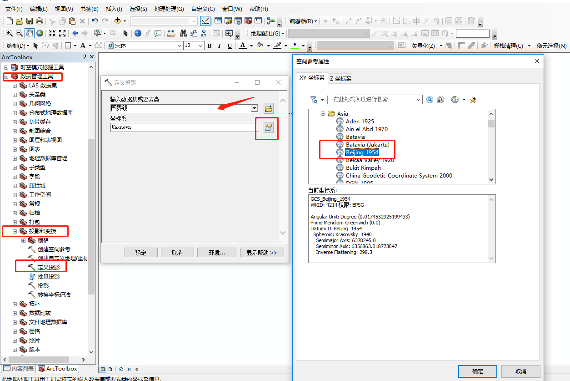The width and height of the screenshot is (570, 381).
Task: Click the search magnifier in the Spatial Reference dialog
Action: 430,100
